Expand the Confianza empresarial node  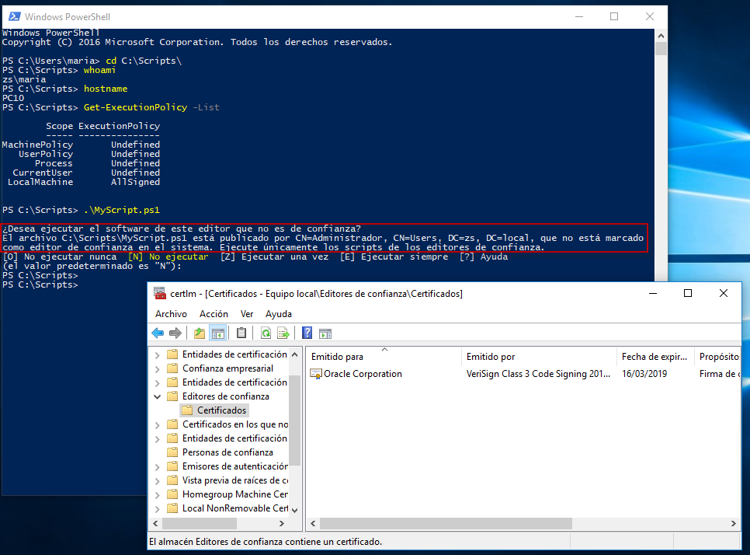click(x=157, y=368)
